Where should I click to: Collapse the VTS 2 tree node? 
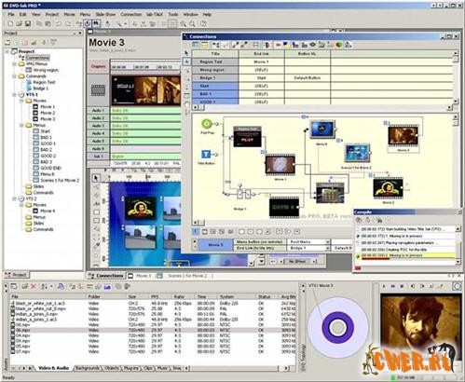(x=15, y=198)
